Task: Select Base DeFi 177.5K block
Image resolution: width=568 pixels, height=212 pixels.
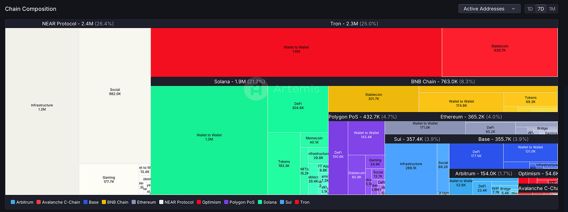Action: point(476,156)
